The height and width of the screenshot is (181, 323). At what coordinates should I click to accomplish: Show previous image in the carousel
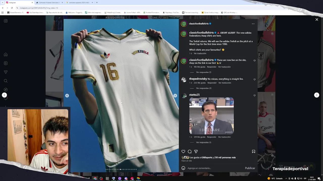point(67,96)
